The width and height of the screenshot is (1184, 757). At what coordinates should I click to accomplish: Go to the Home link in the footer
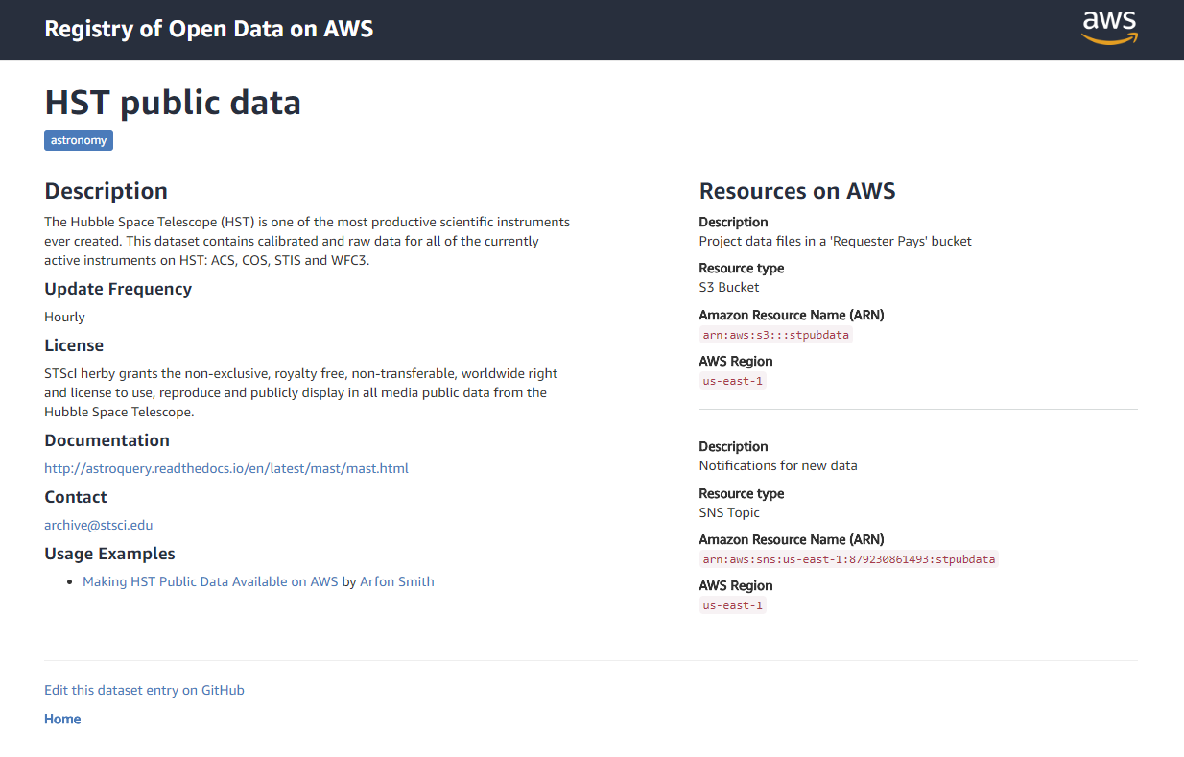pyautogui.click(x=62, y=719)
